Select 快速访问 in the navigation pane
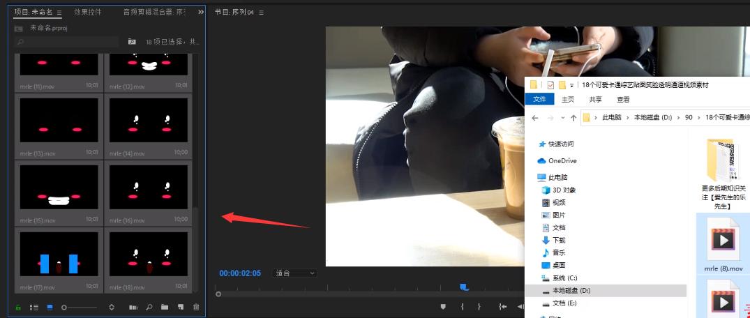Viewport: 750px width, 318px height. coord(561,144)
